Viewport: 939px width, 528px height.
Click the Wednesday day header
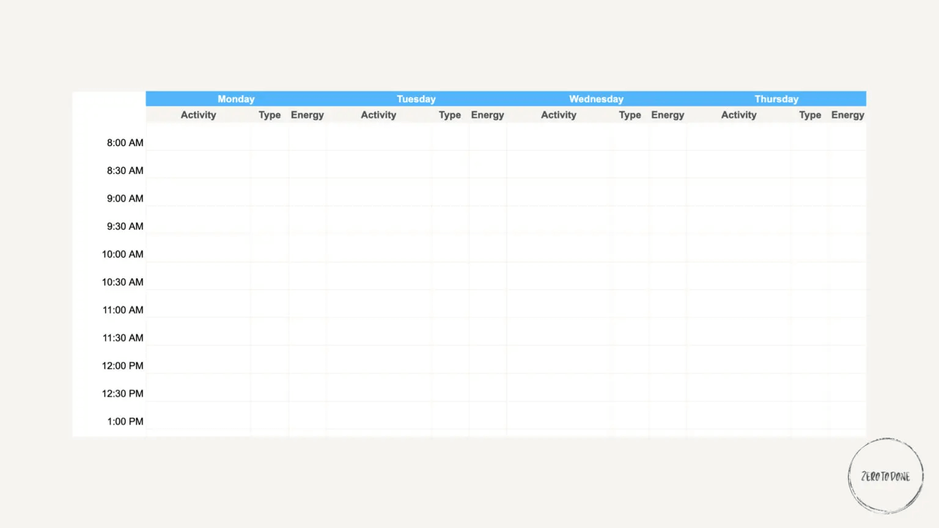[x=596, y=99]
